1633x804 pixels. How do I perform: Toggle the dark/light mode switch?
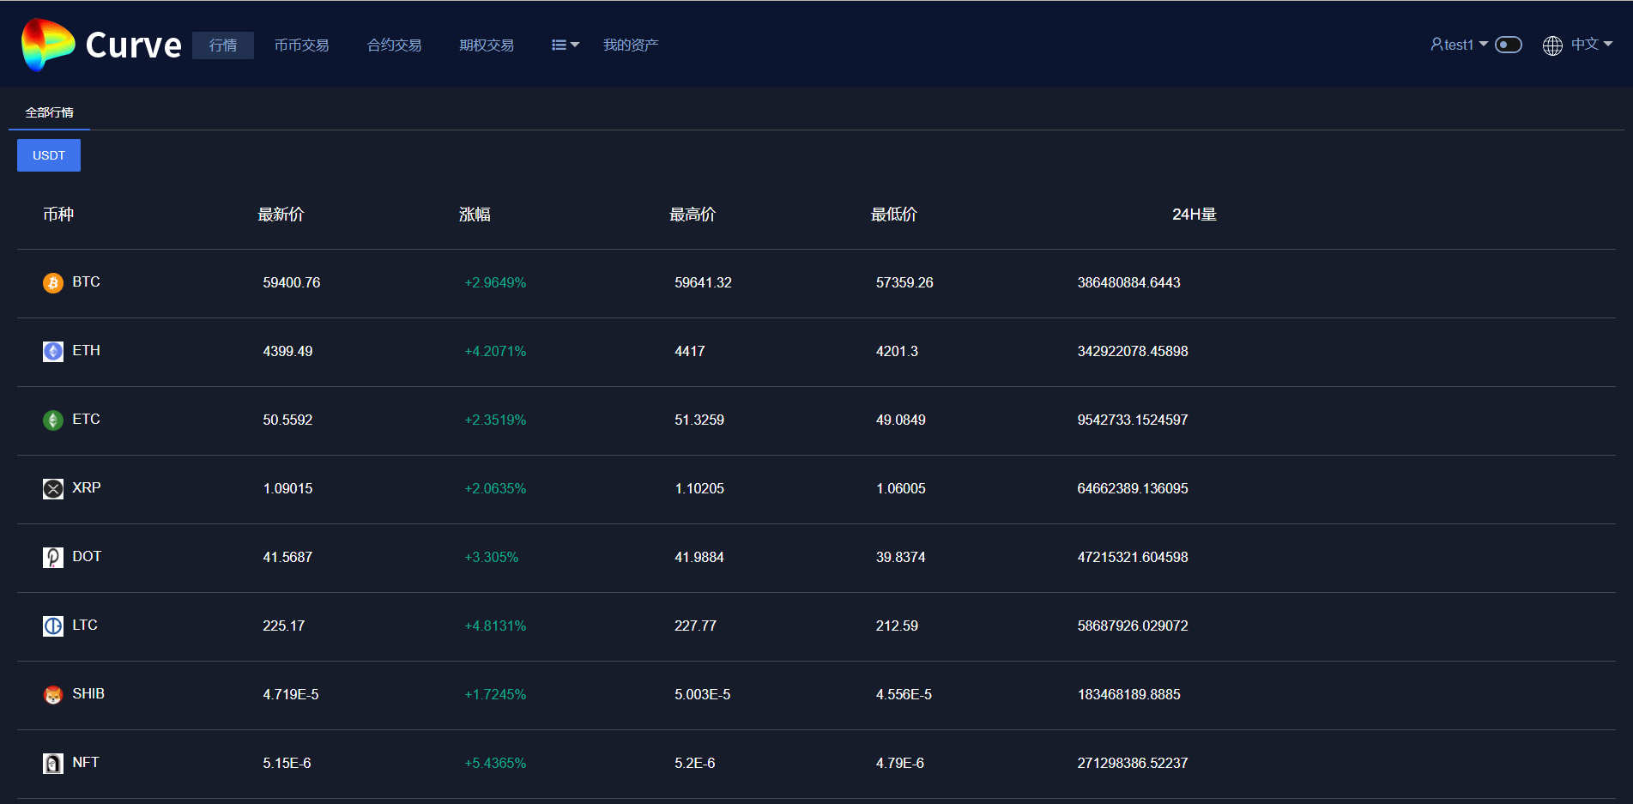pos(1508,45)
